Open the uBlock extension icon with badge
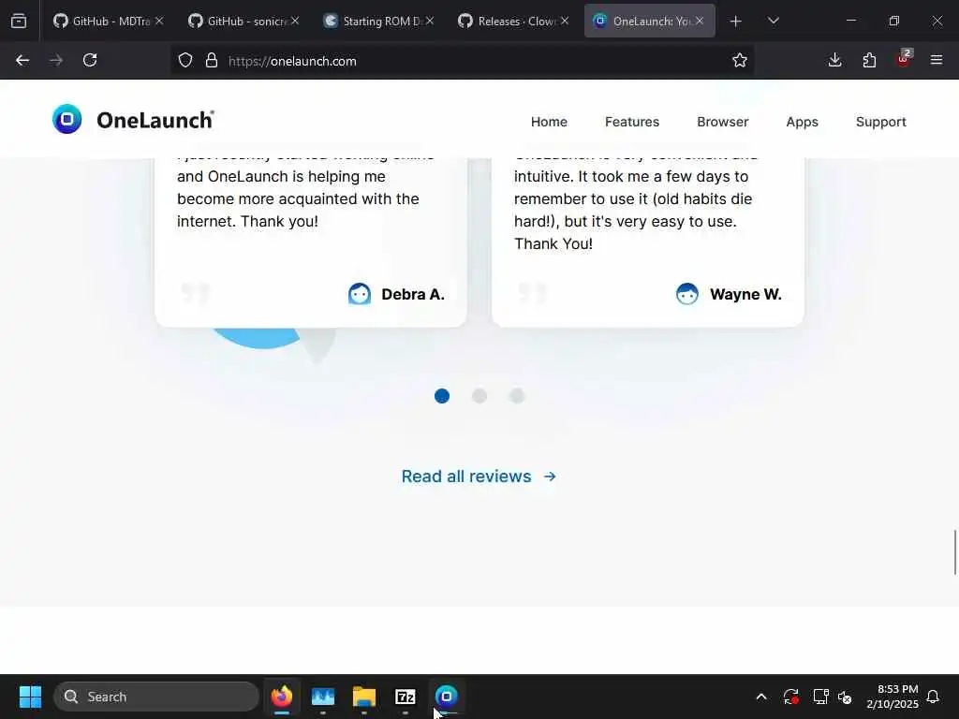Image resolution: width=959 pixels, height=719 pixels. (904, 59)
